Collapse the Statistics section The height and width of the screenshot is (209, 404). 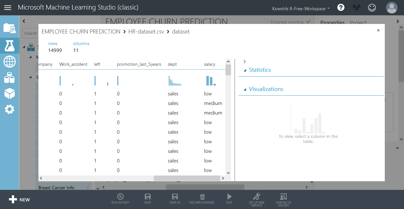pos(245,70)
